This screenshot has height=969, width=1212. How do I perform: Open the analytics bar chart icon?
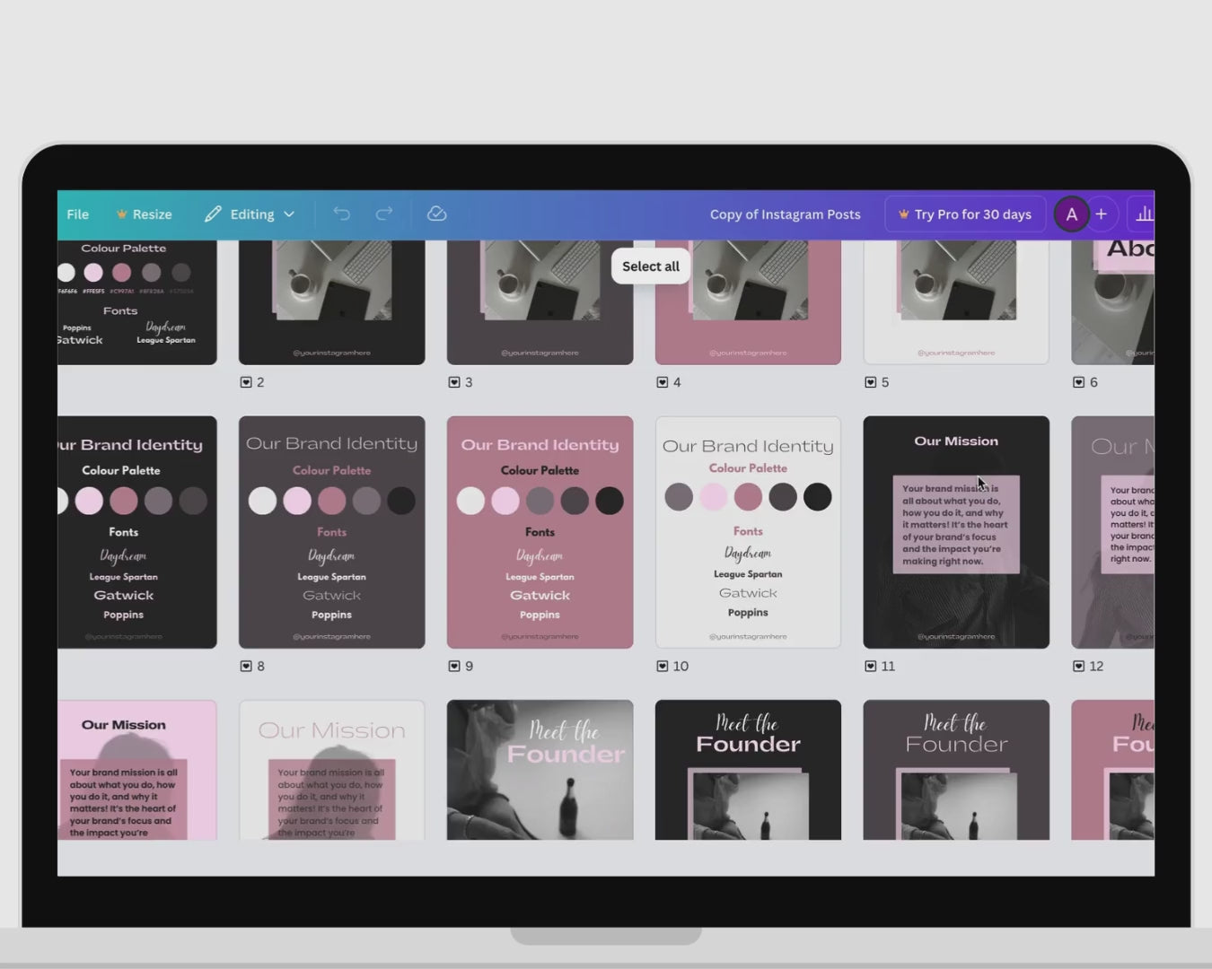[1143, 214]
